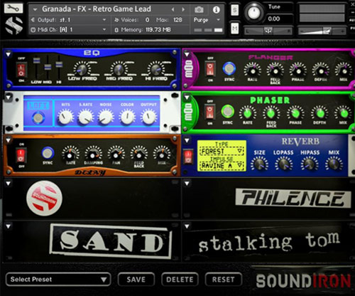The height and width of the screenshot is (296, 355).
Task: Adjust the Tune knob
Action: pos(254,12)
